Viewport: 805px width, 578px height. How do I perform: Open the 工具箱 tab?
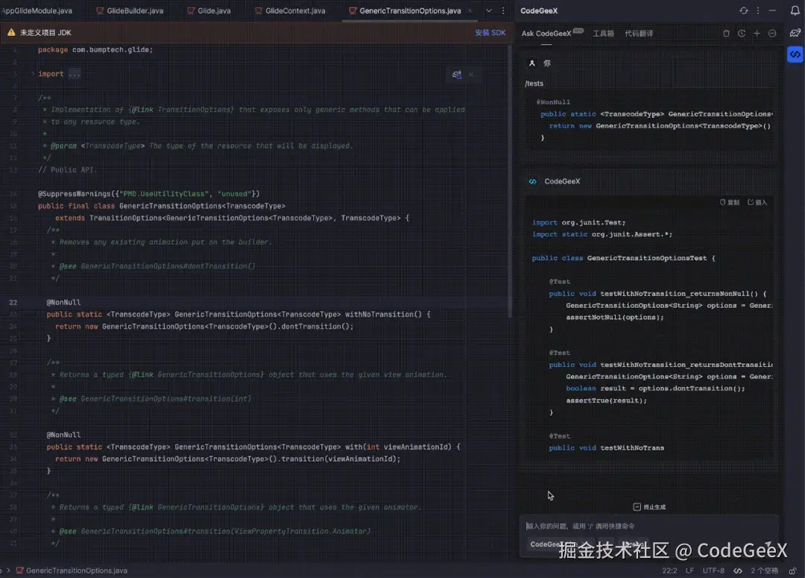[603, 34]
